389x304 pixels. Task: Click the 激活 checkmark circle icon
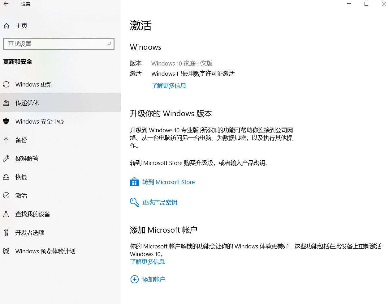6,196
